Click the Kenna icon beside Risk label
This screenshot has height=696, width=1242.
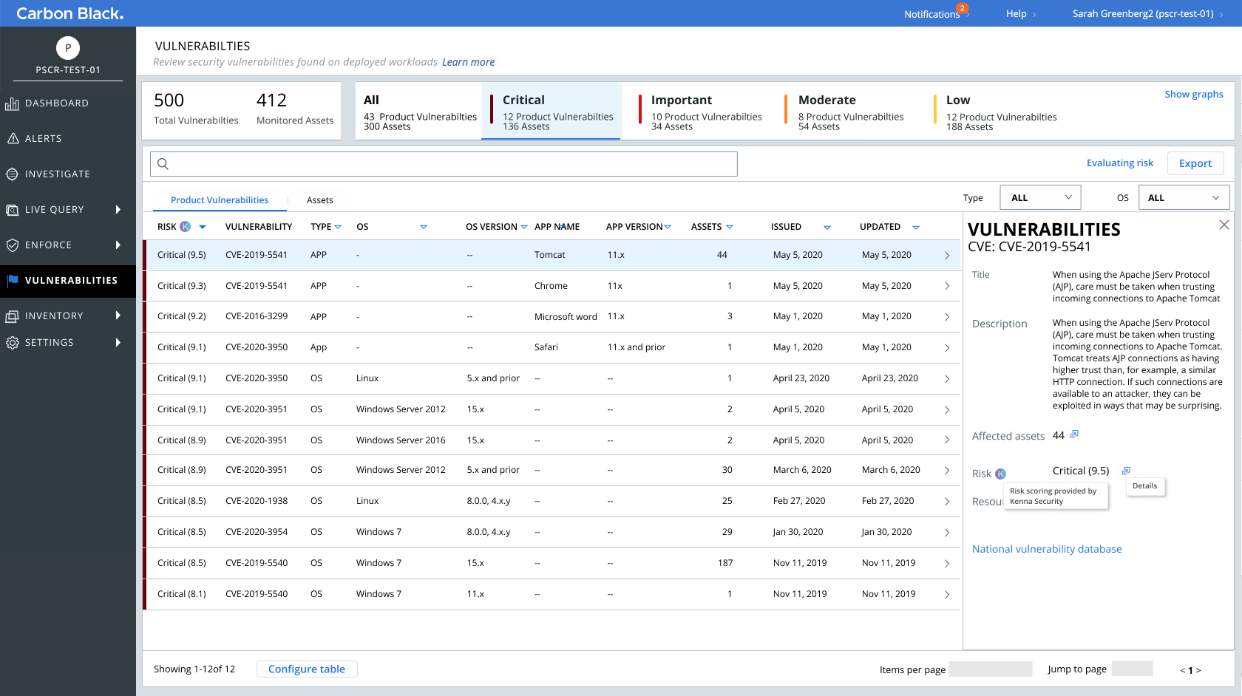click(1000, 474)
